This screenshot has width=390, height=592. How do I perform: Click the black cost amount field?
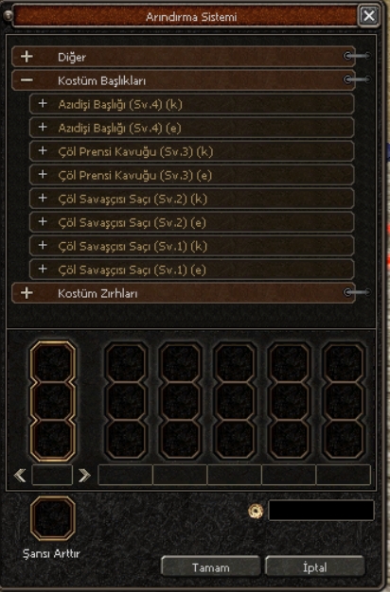[x=321, y=511]
